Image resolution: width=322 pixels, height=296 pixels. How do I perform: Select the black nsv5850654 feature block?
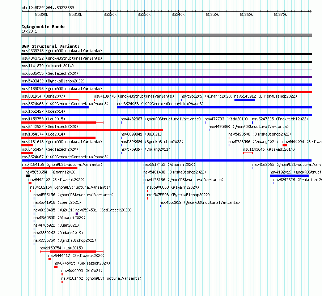click(28, 176)
